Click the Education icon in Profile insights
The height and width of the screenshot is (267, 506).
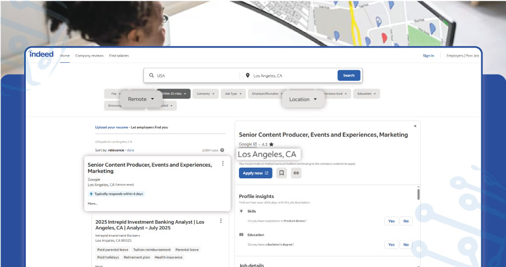pyautogui.click(x=241, y=234)
